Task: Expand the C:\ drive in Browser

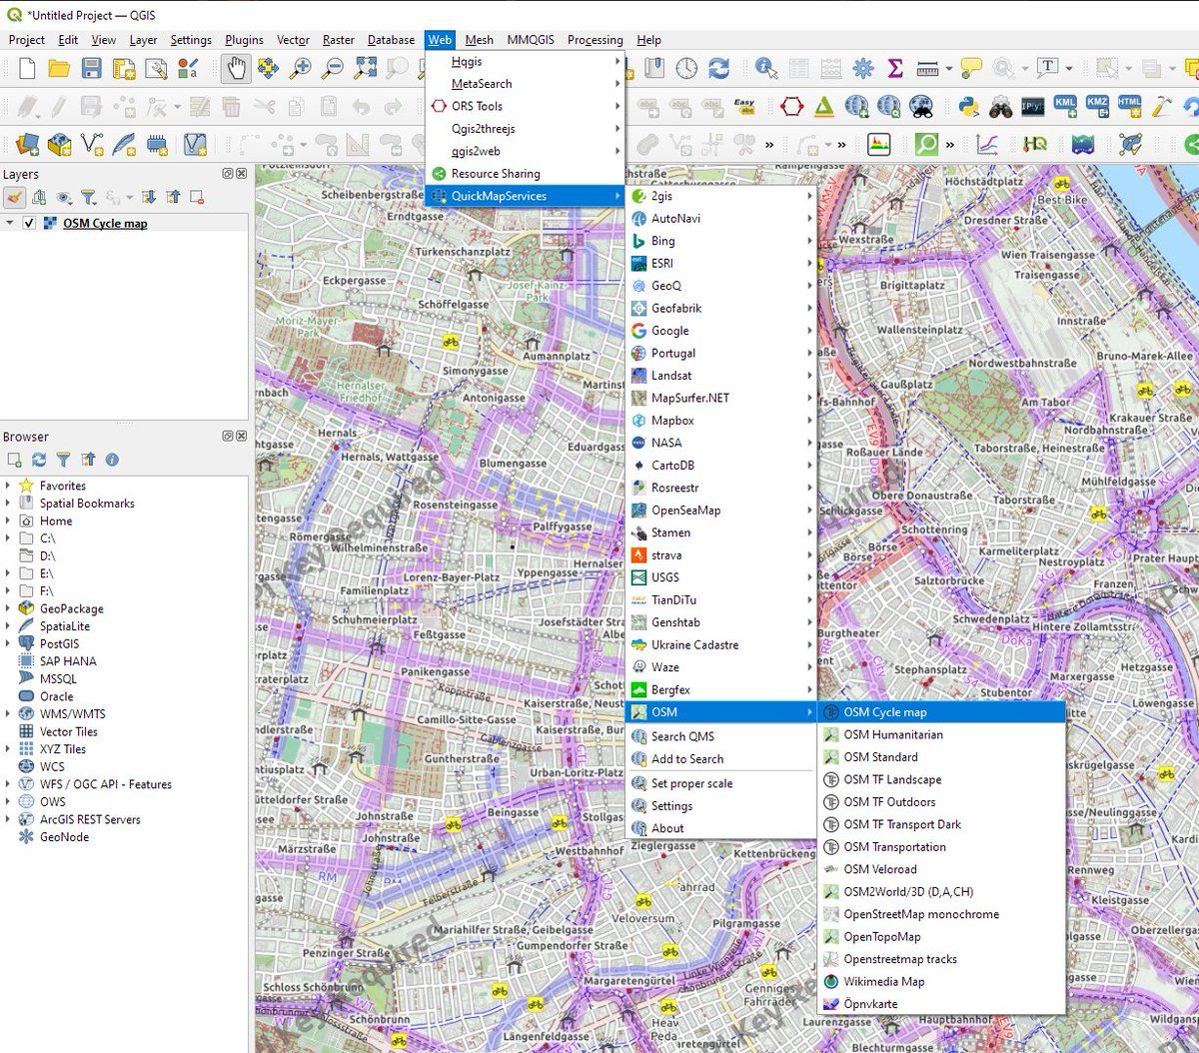Action: point(8,538)
